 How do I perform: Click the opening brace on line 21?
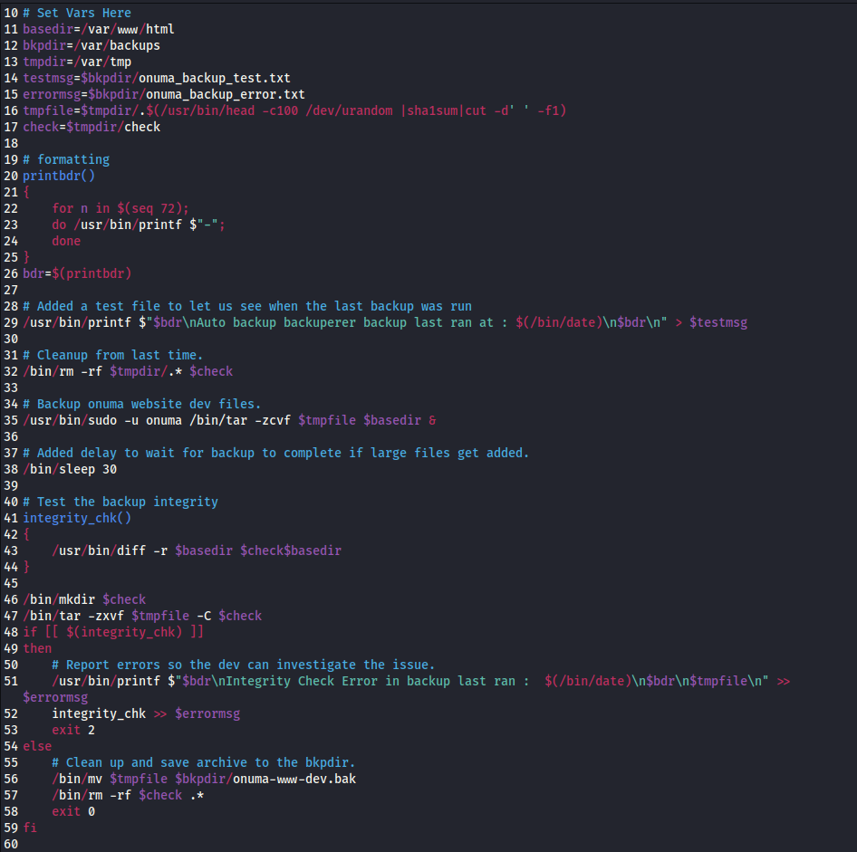coord(26,192)
